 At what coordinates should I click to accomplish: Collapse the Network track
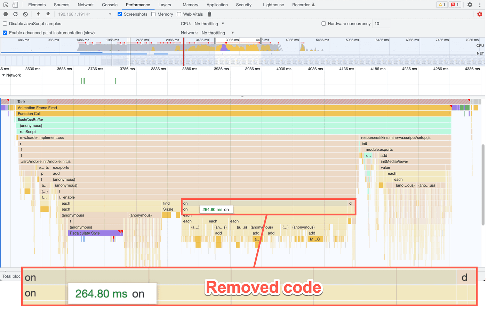[x=3, y=75]
